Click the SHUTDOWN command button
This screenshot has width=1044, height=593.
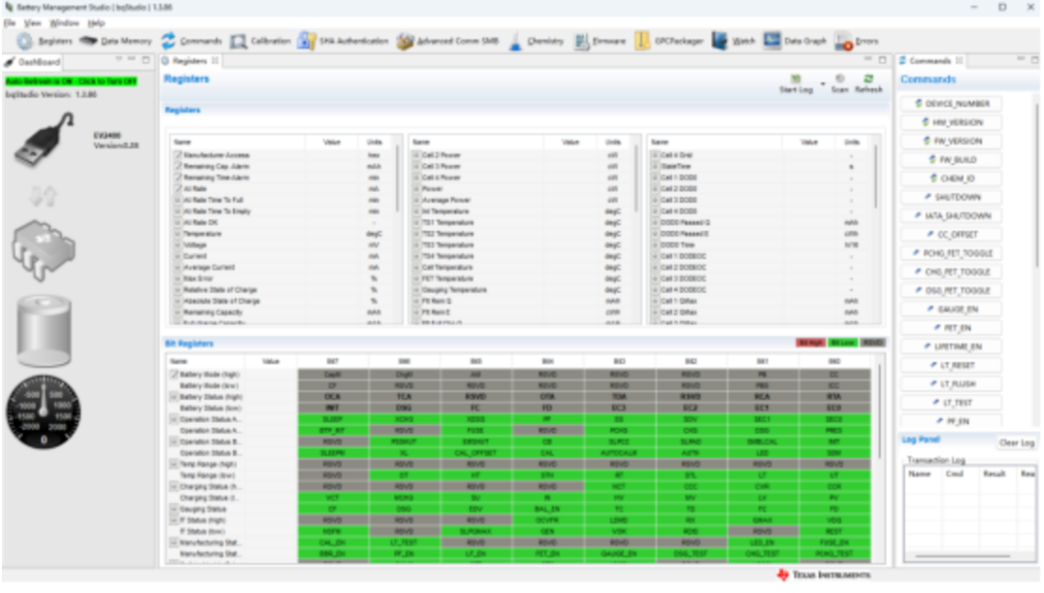952,197
